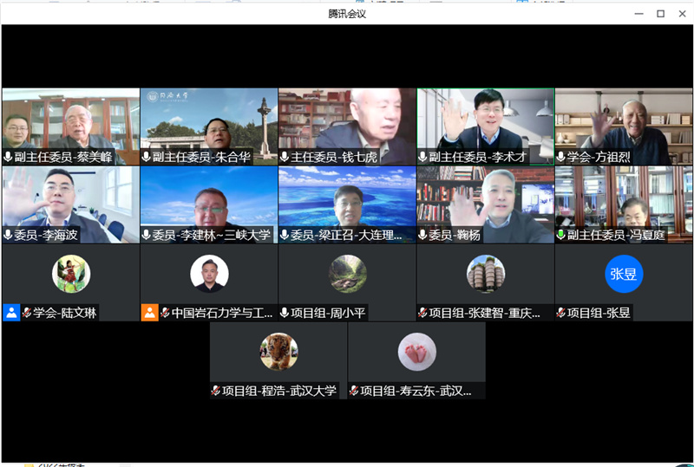Select the blue 张昱 avatar circle
The image size is (694, 467).
(x=624, y=275)
